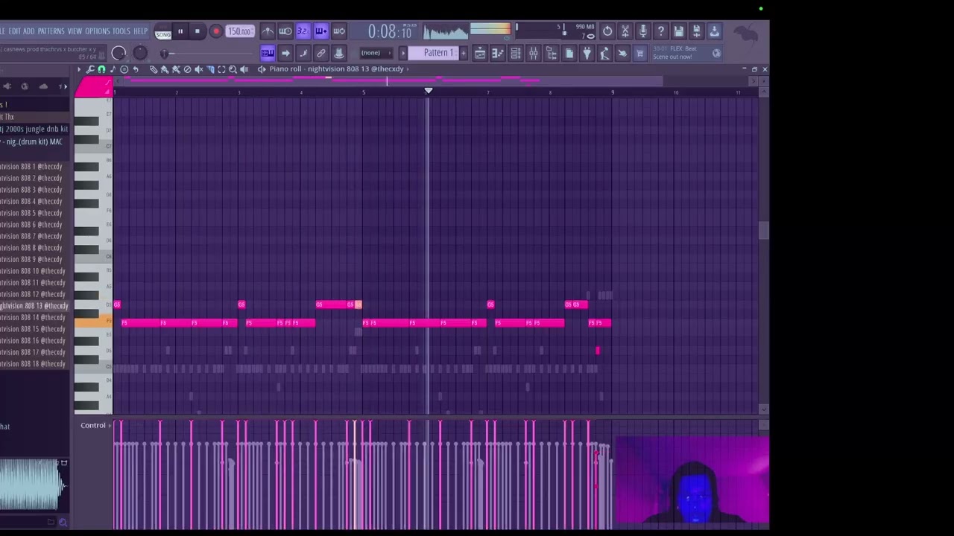Screen dimensions: 954x536
Task: Click the pattern menu arrow left of Pattern 1
Action: click(x=403, y=53)
